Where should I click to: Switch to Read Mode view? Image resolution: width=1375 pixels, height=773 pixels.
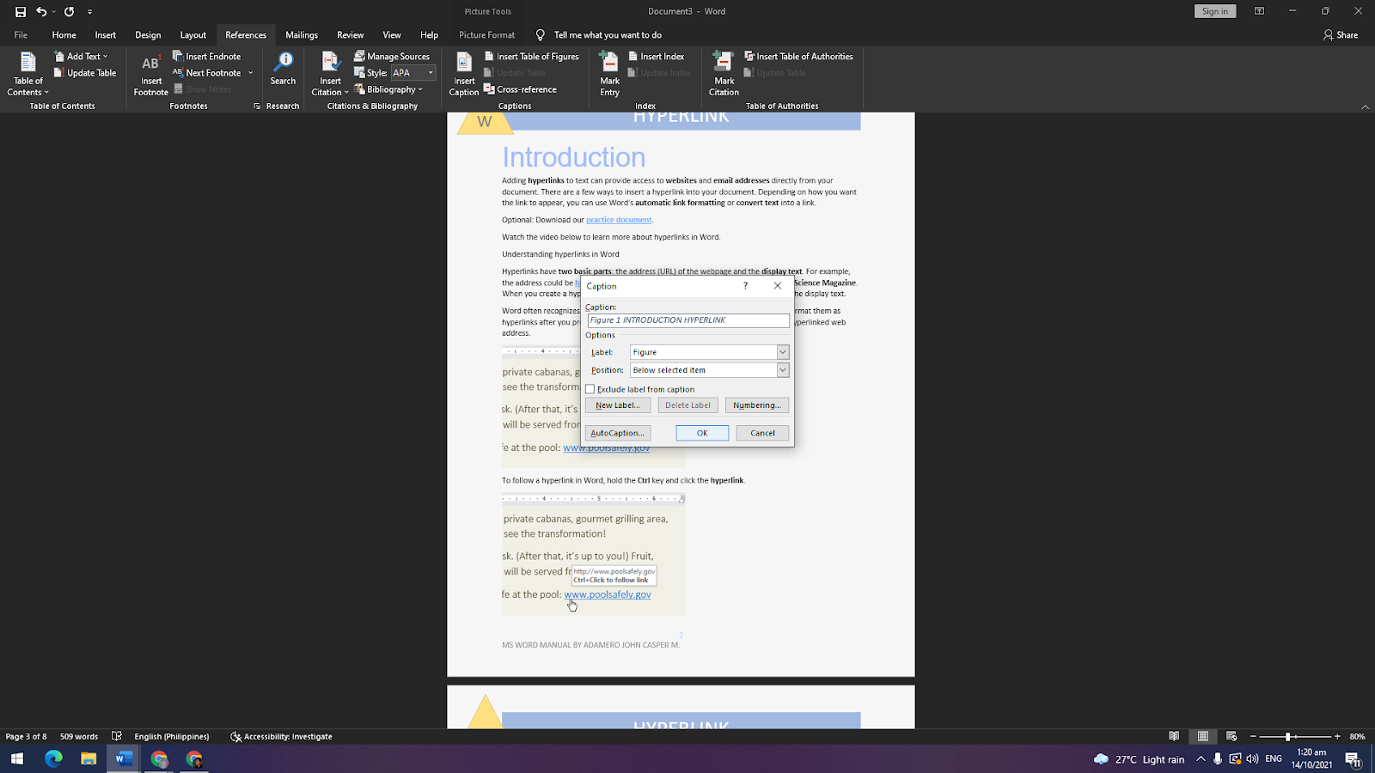(1174, 736)
